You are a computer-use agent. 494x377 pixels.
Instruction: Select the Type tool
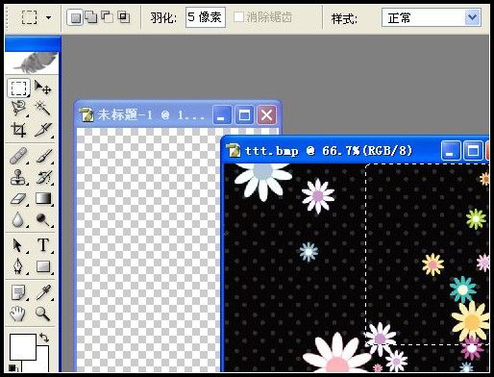tap(43, 245)
